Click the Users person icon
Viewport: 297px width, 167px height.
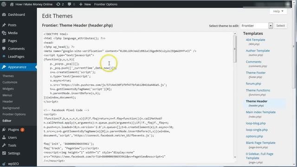[4, 137]
